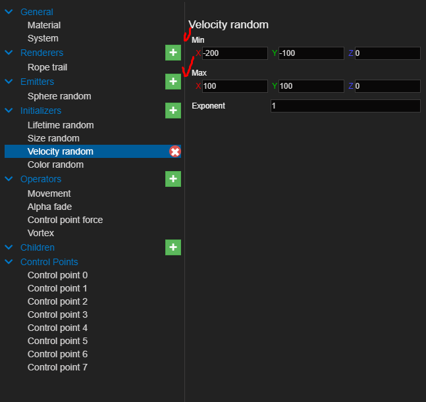Click the Min X velocity field

(234, 53)
